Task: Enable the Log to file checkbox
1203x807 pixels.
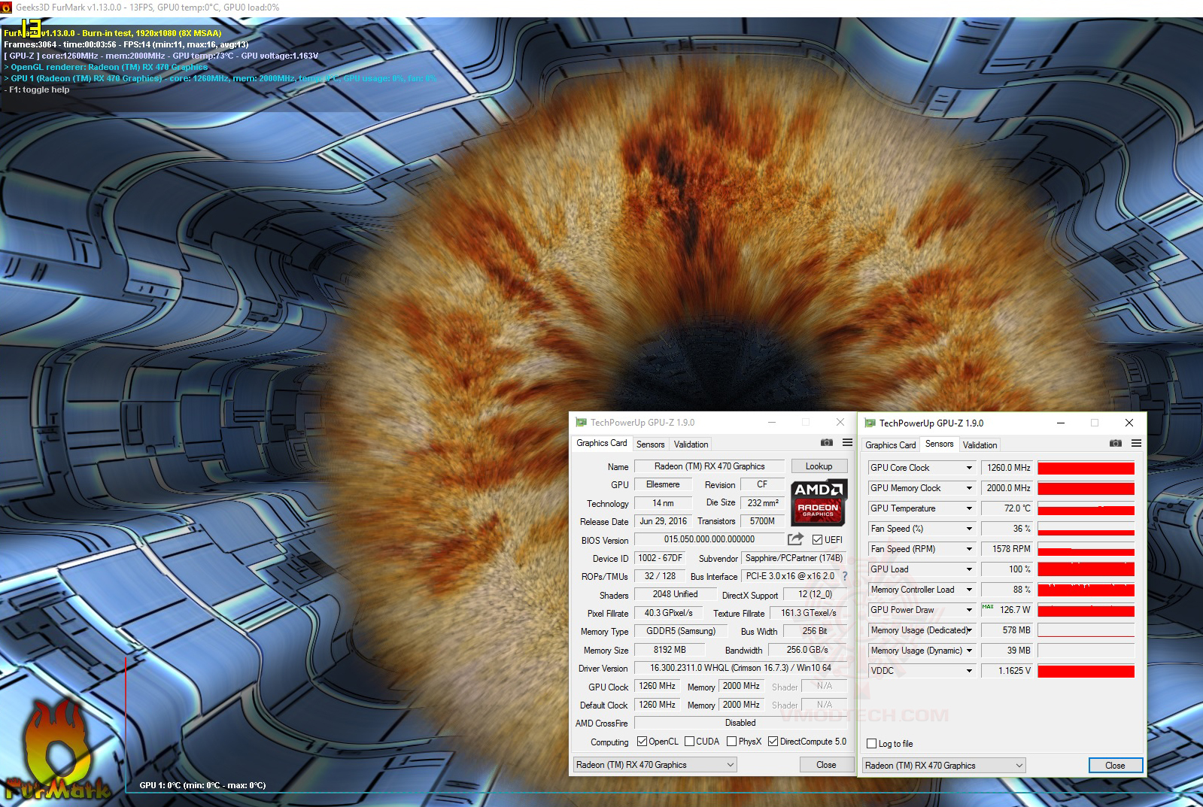Action: tap(871, 744)
